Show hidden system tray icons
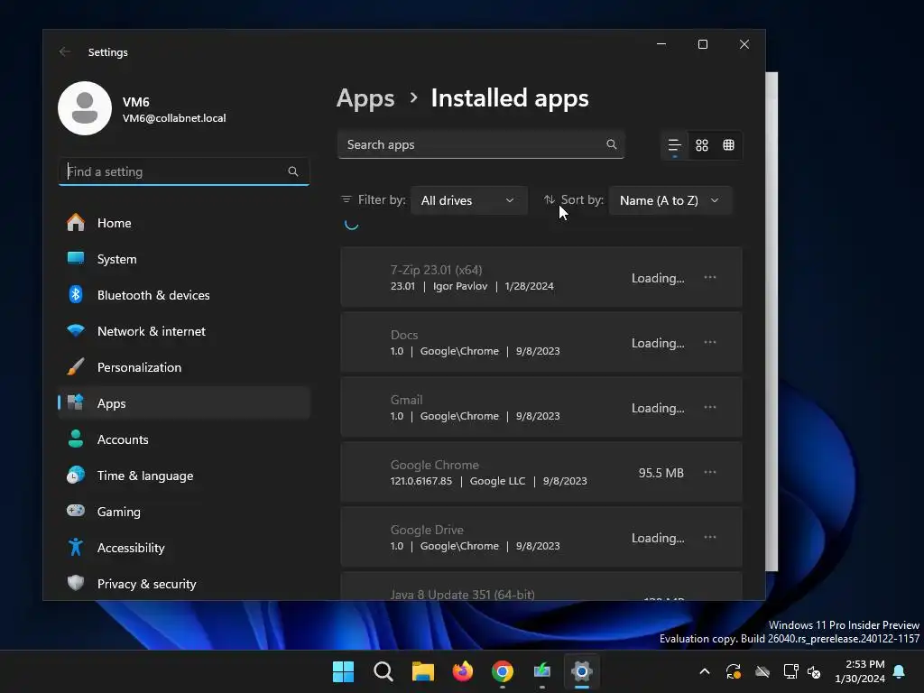924x693 pixels. tap(704, 671)
